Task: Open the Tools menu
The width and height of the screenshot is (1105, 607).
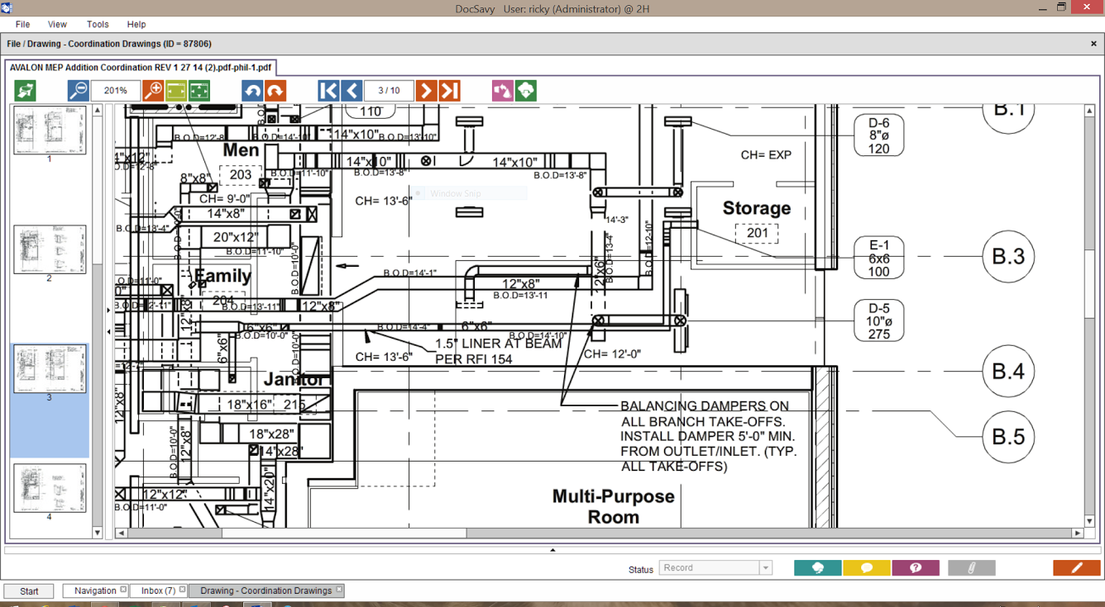Action: (98, 25)
